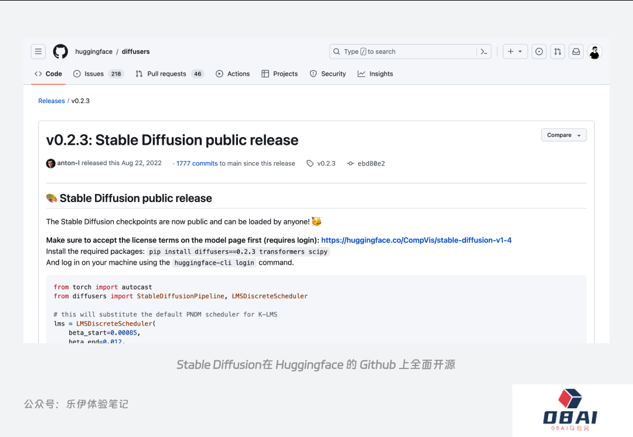Viewport: 633px width, 437px height.
Task: Open the stable-diffusion-v1-4 model link
Action: [x=416, y=240]
